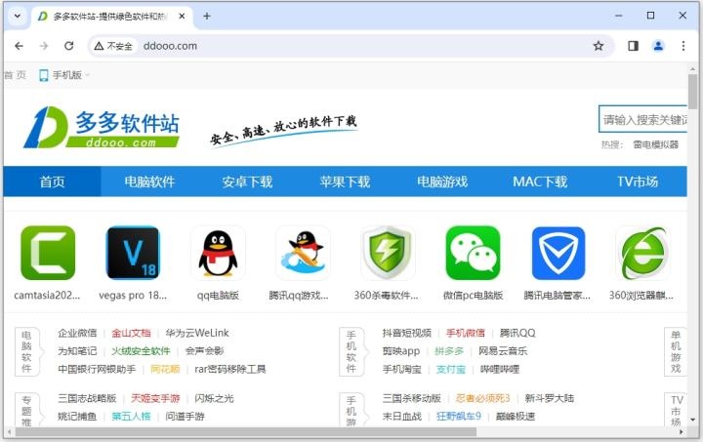
Task: Go to the 电脑游戏 navigation tab
Action: pos(442,181)
